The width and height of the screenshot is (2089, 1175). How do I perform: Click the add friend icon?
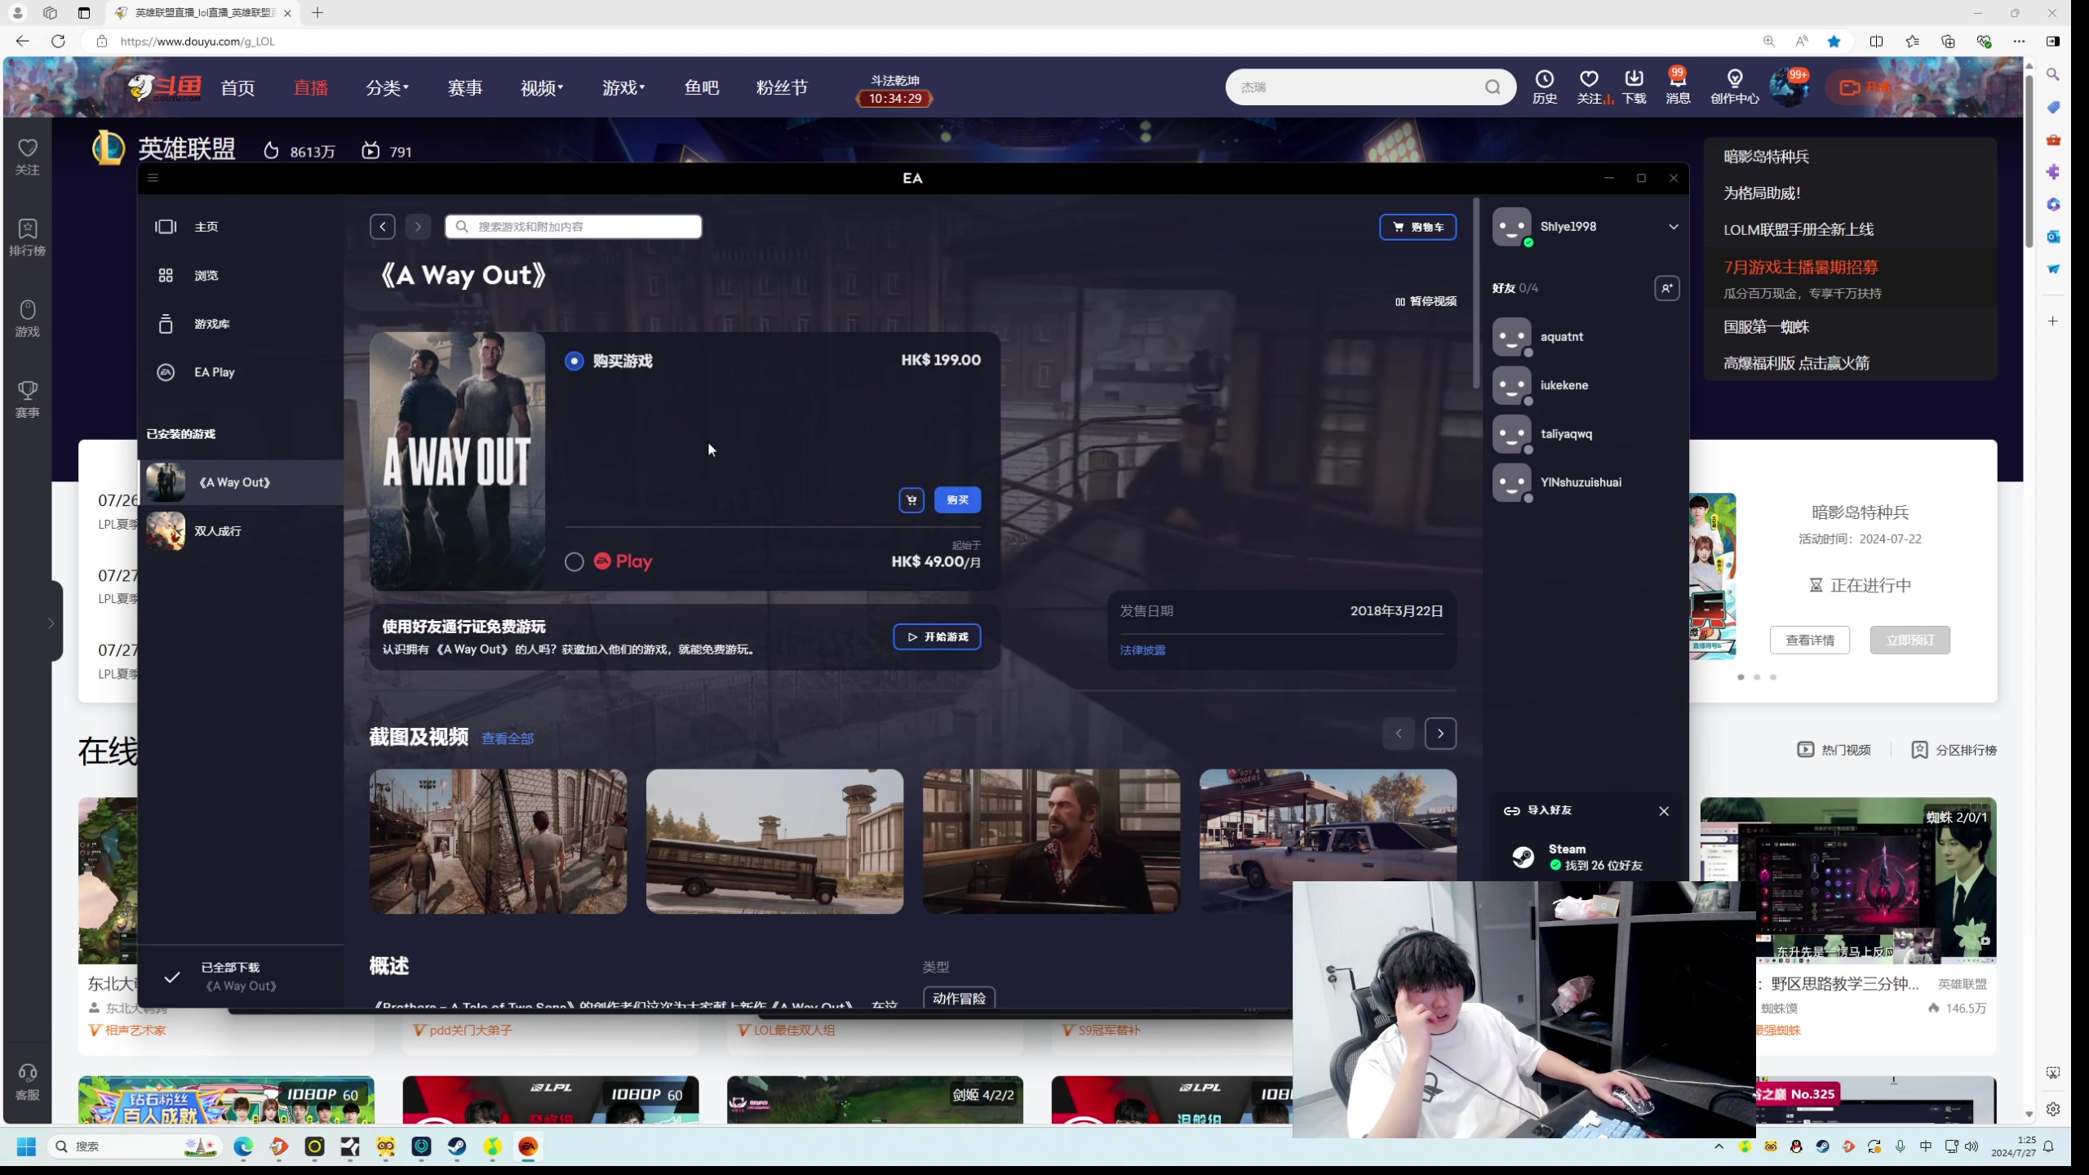click(x=1666, y=288)
